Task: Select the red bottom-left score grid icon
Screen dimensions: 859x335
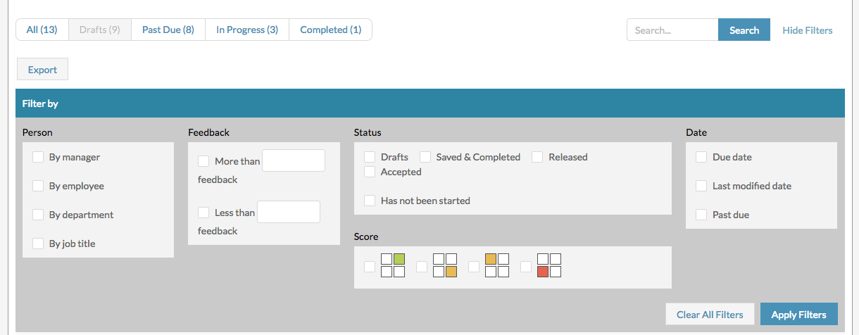Action: 549,265
